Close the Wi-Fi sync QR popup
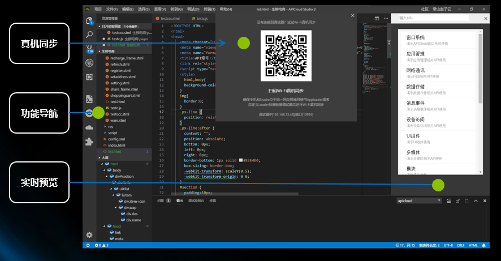 click(x=352, y=15)
